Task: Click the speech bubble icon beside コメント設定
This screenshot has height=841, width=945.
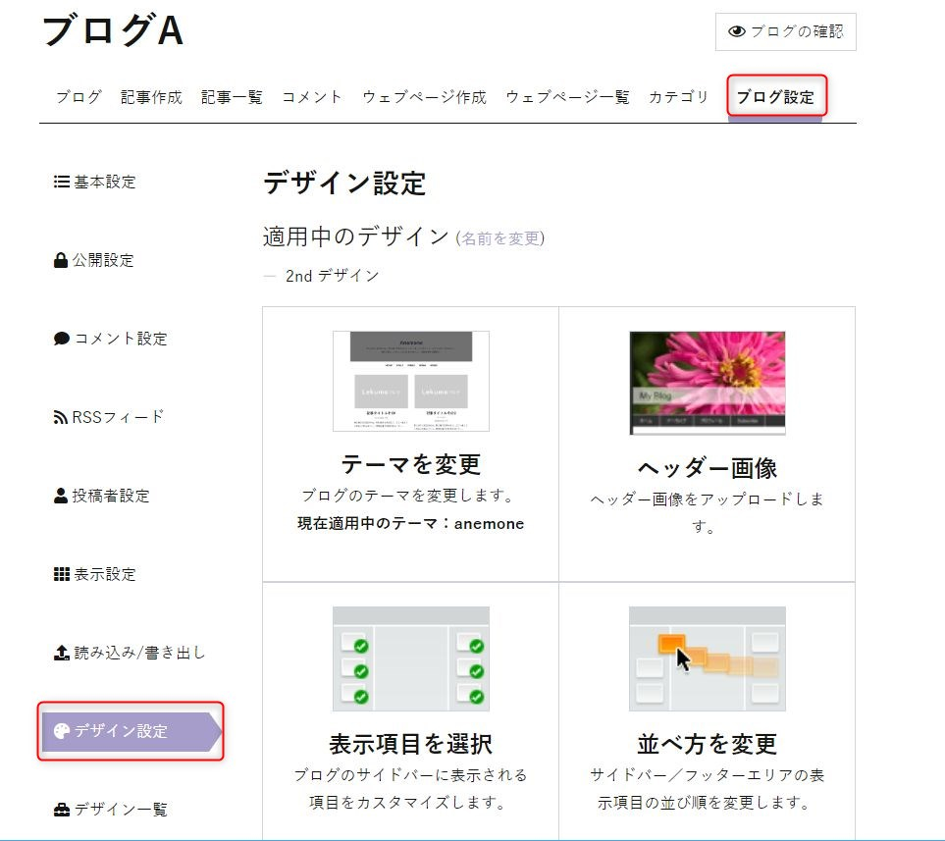Action: pyautogui.click(x=62, y=339)
